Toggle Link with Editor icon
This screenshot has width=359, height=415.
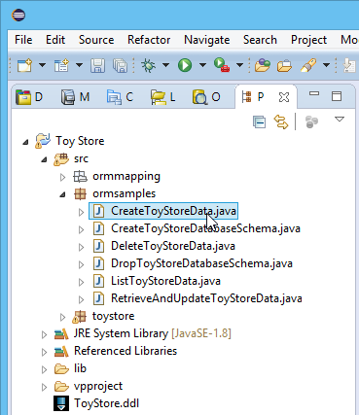(x=281, y=121)
